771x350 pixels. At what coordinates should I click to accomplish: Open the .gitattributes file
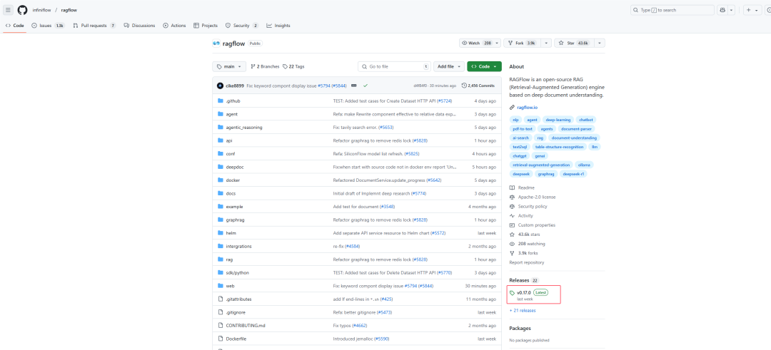(238, 299)
